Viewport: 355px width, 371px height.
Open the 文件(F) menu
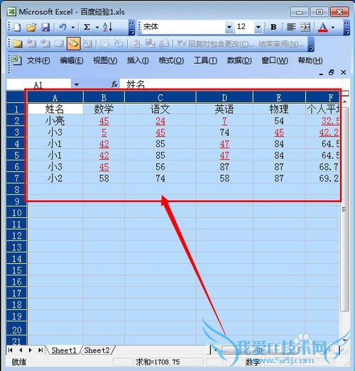(x=38, y=60)
